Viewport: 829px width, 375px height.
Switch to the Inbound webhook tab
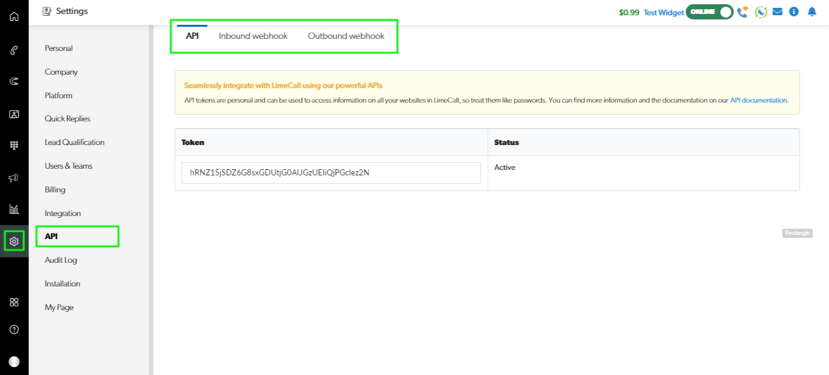coord(253,36)
